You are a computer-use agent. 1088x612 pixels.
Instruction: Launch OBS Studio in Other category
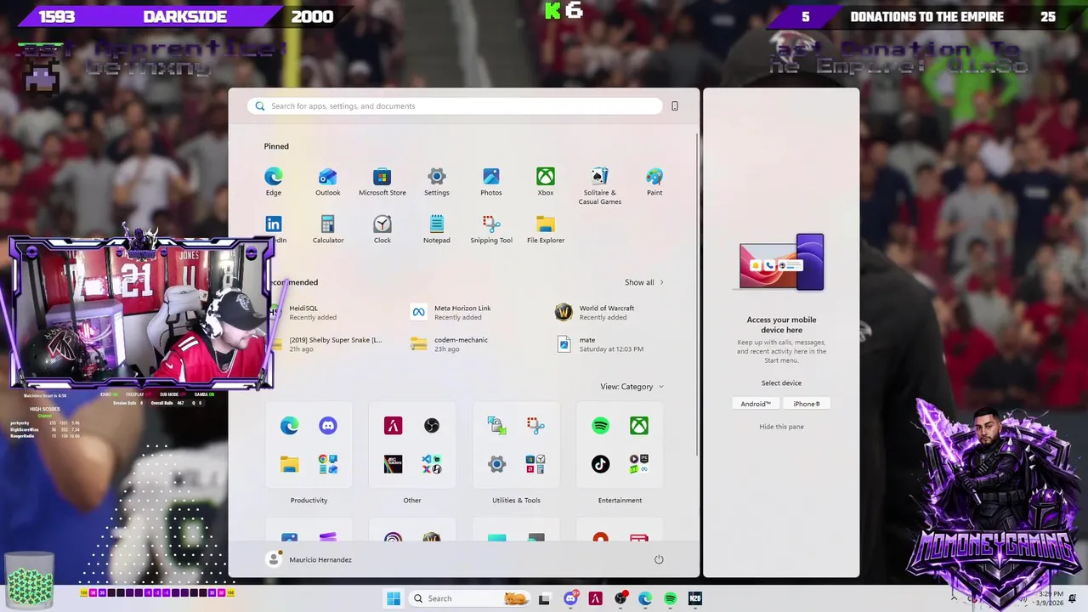coord(432,425)
